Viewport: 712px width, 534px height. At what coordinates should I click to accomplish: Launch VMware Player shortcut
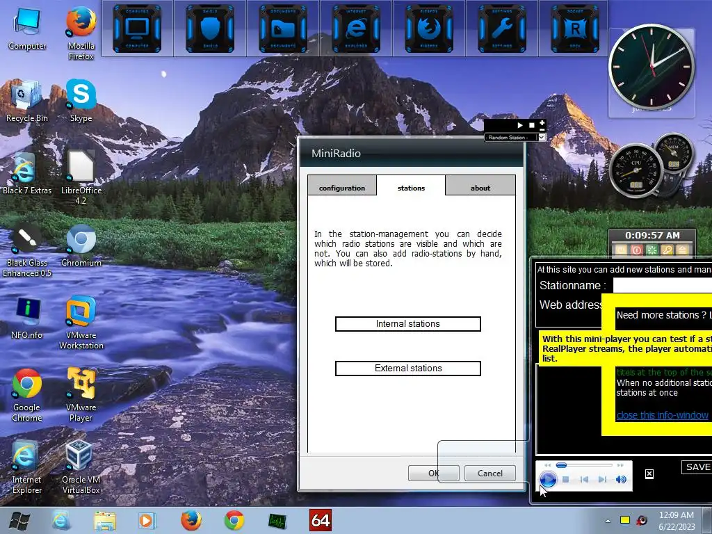point(81,395)
